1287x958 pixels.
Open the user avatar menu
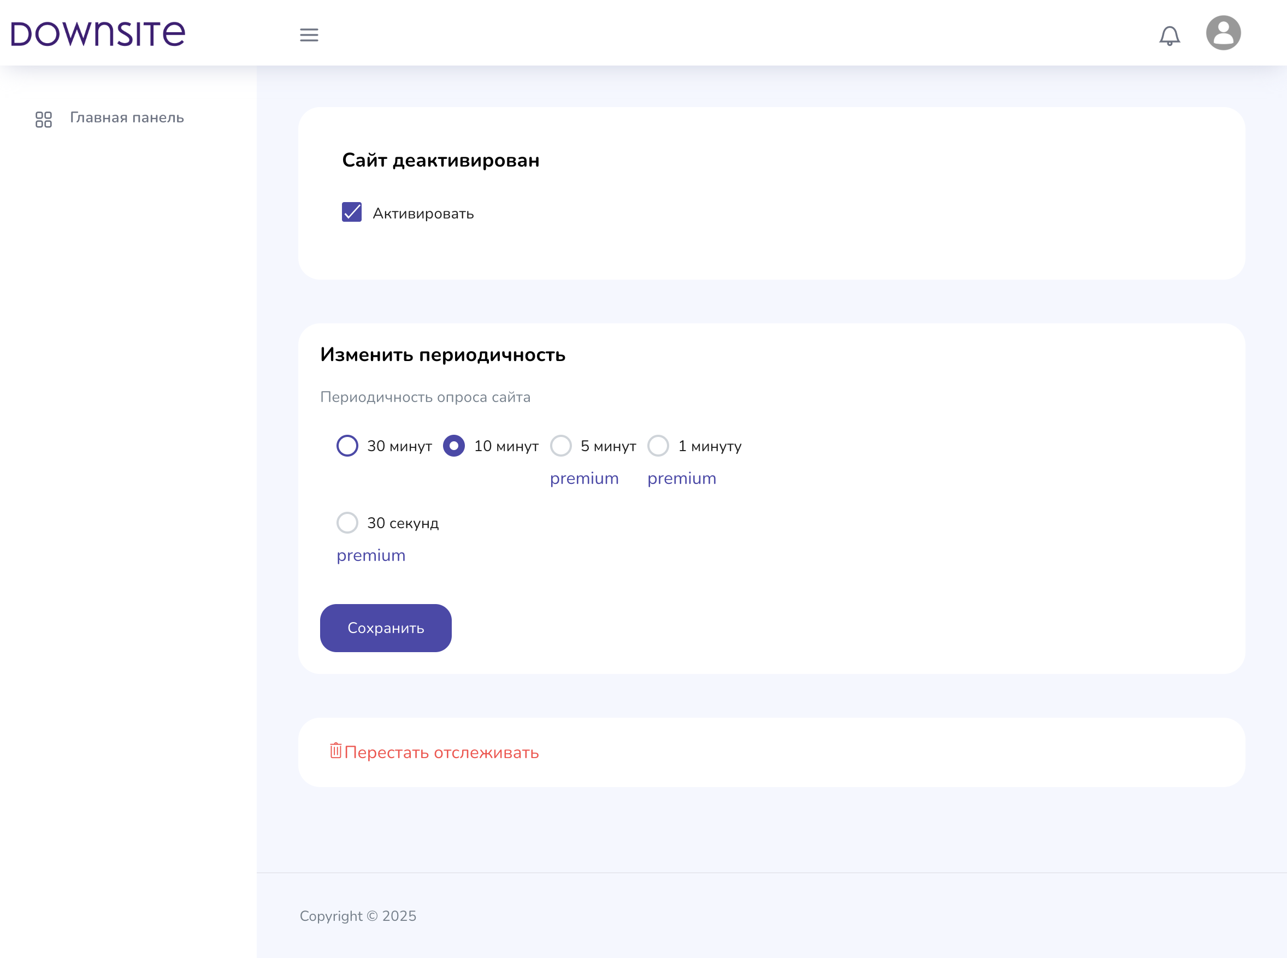(x=1223, y=33)
